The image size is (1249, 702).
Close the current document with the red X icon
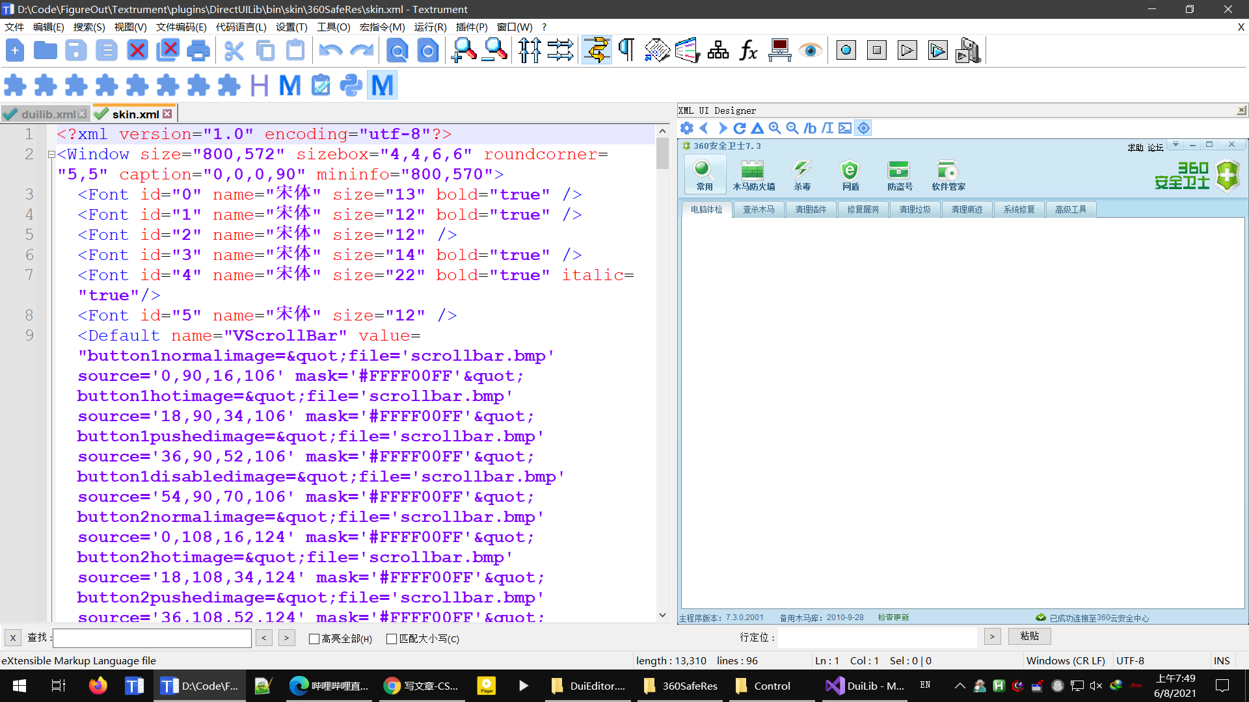(x=137, y=50)
